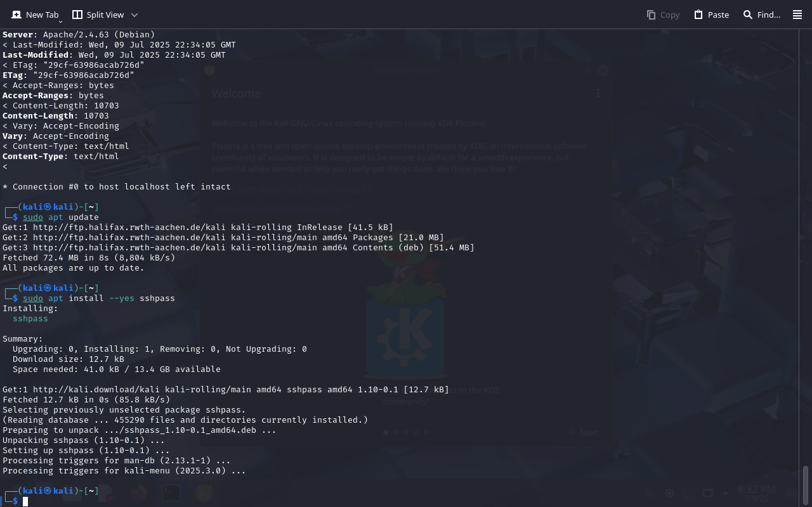Expand the Split View chevron menu

134,15
